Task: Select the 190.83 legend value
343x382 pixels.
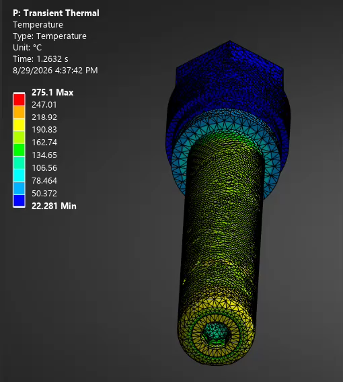Action: 44,130
